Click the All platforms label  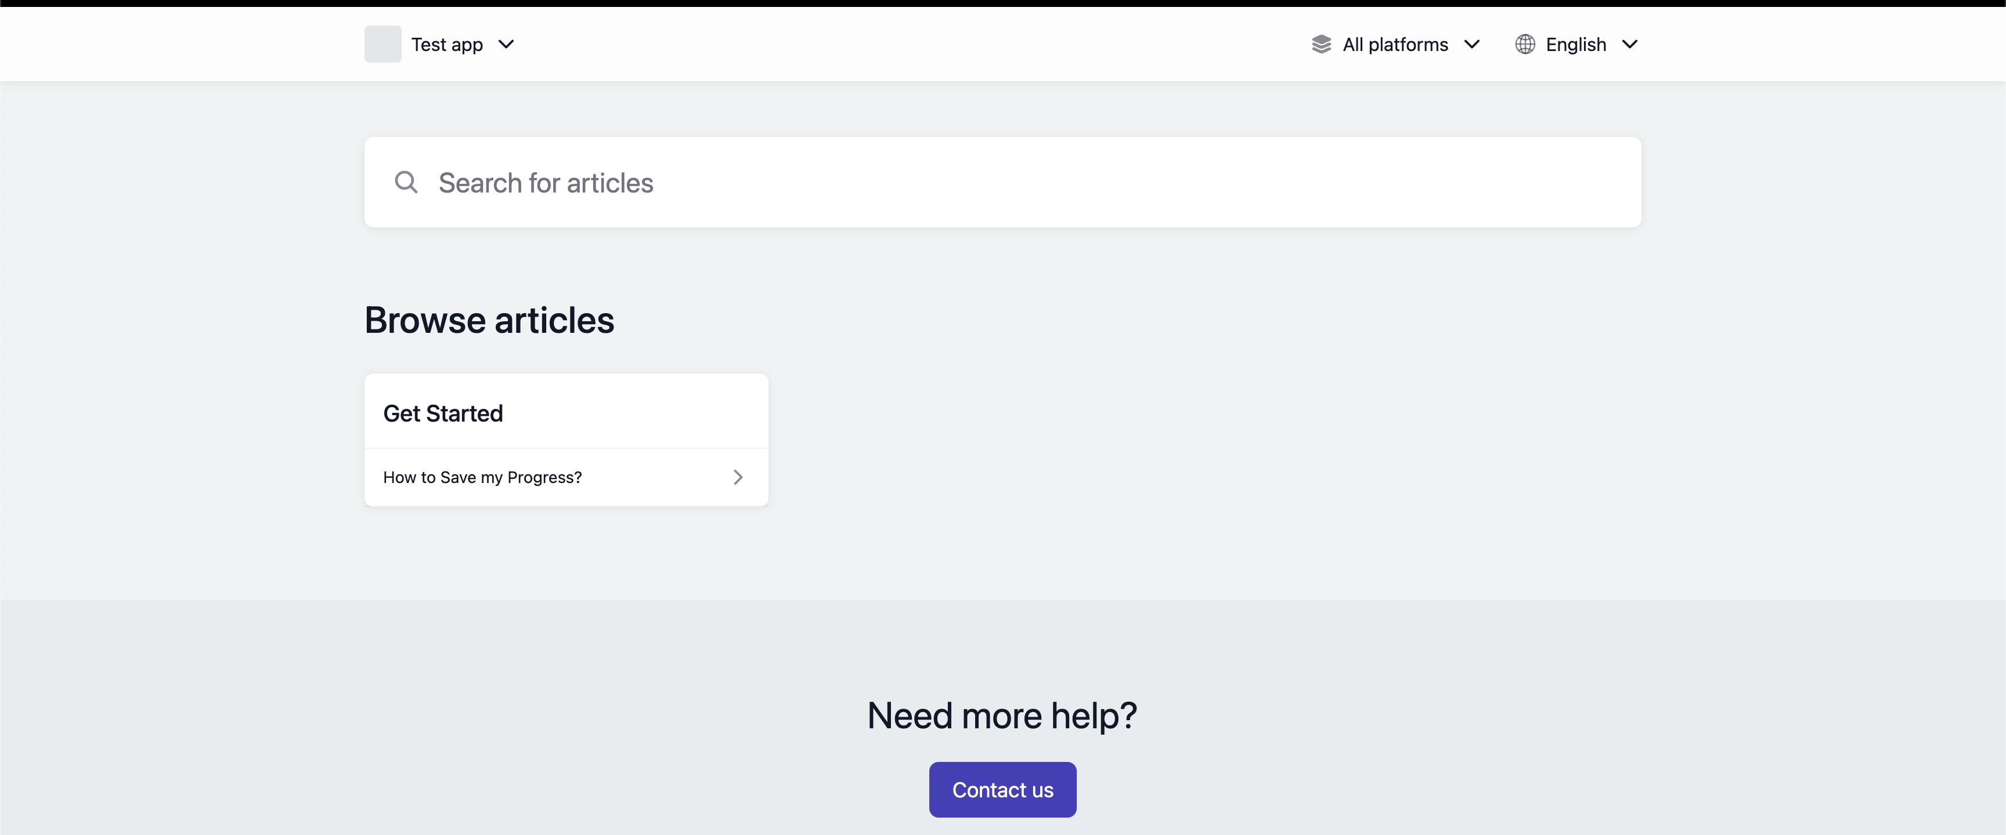[1395, 44]
